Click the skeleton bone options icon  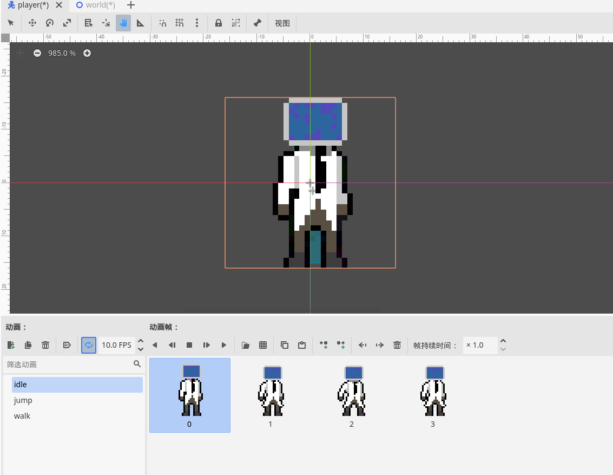(x=258, y=23)
